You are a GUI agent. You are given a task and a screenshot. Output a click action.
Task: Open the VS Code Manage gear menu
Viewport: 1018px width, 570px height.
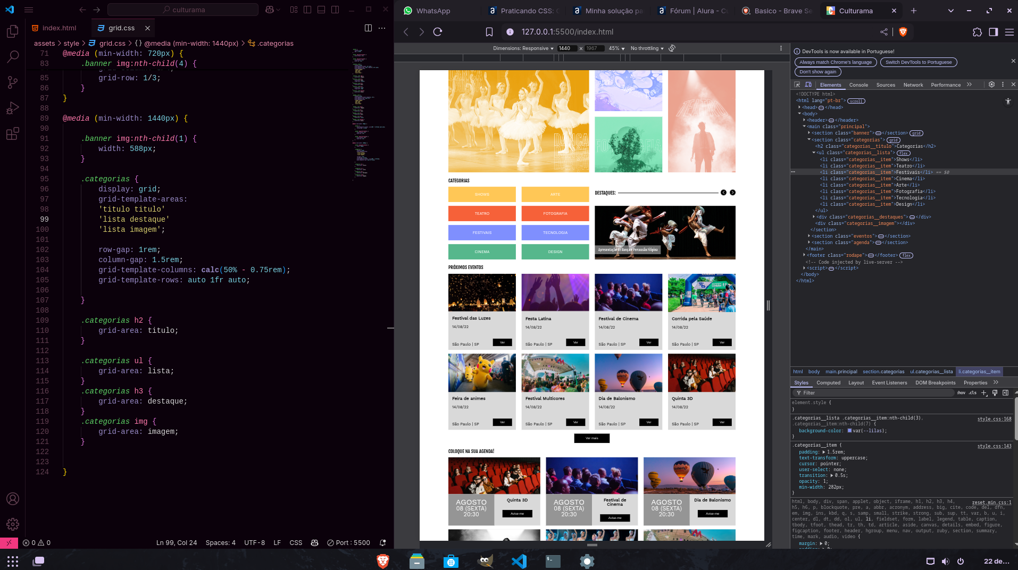[13, 524]
